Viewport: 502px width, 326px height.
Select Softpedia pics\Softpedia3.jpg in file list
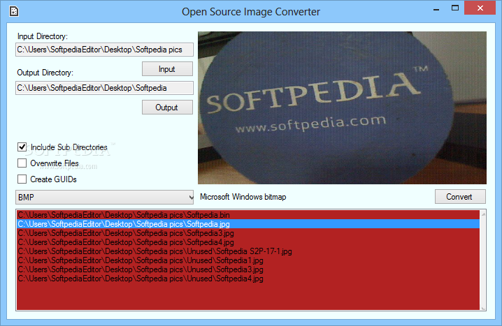248,233
